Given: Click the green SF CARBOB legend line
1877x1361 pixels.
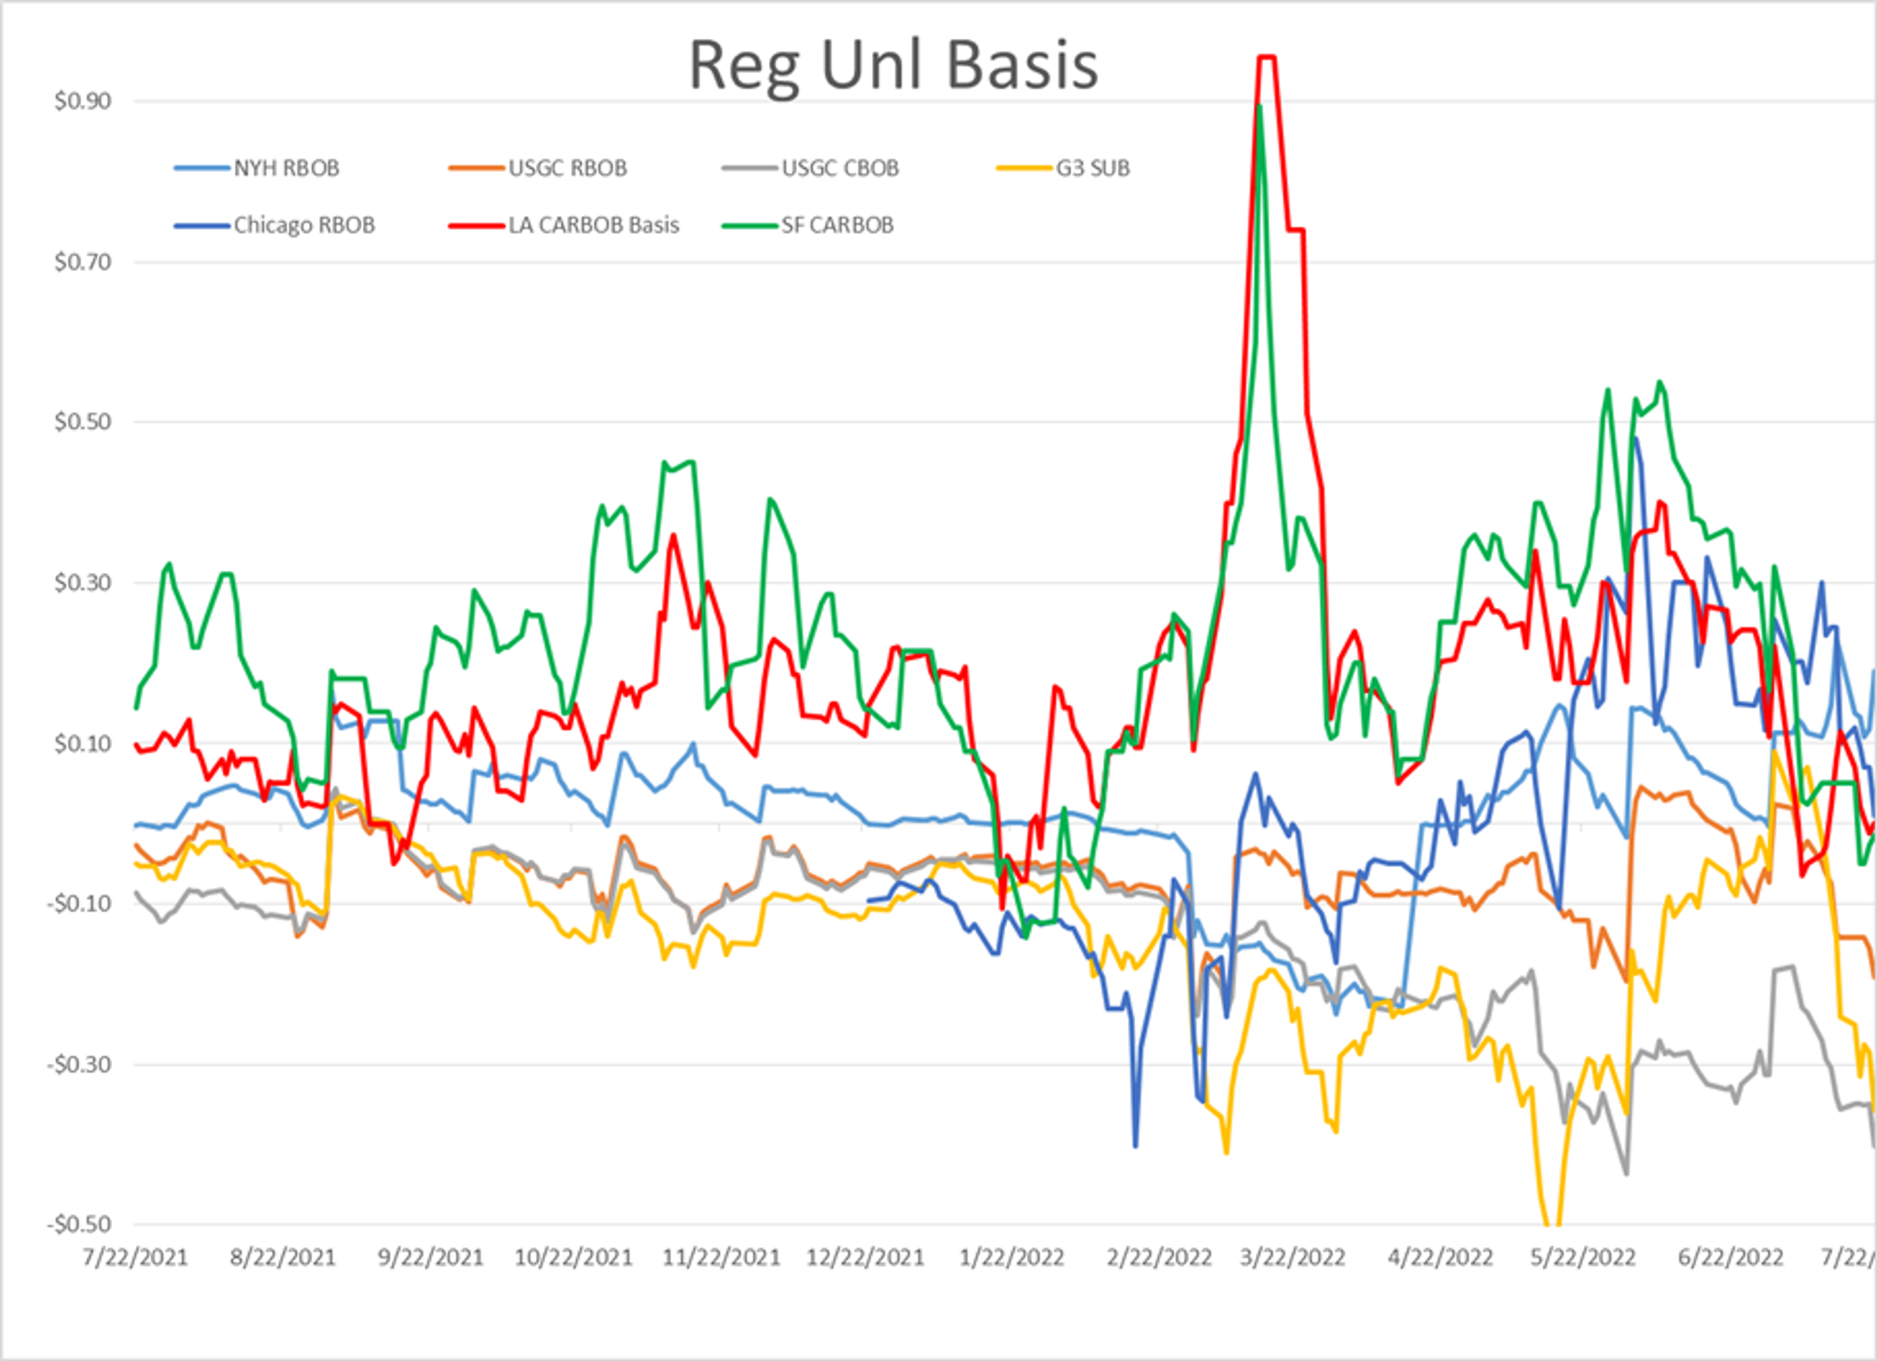Looking at the screenshot, I should pyautogui.click(x=750, y=225).
